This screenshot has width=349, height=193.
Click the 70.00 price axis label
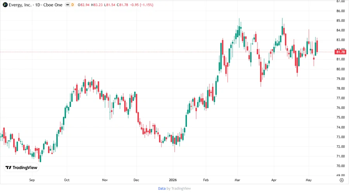point(340,166)
